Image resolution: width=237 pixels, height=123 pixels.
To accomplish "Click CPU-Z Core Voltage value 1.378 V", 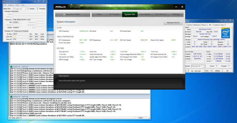I will coord(214,36).
